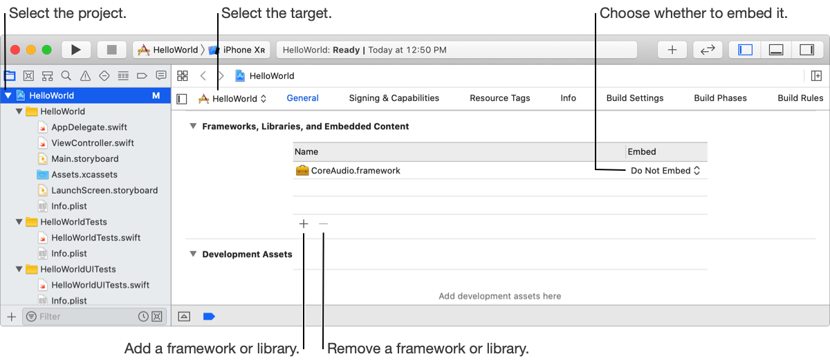830x361 pixels.
Task: Open the find navigator magnifier icon
Action: click(66, 76)
